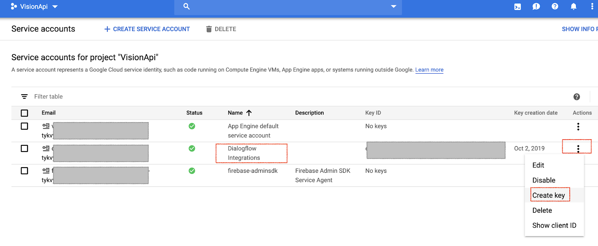This screenshot has width=598, height=246.
Task: Select Show client ID menu entry
Action: (554, 225)
